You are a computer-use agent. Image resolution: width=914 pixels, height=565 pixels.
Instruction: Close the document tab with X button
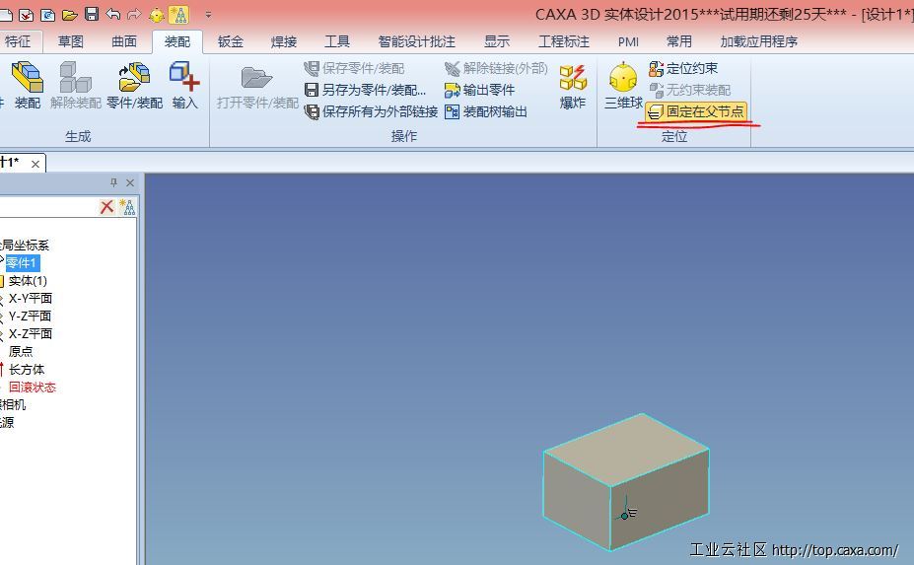click(x=35, y=164)
